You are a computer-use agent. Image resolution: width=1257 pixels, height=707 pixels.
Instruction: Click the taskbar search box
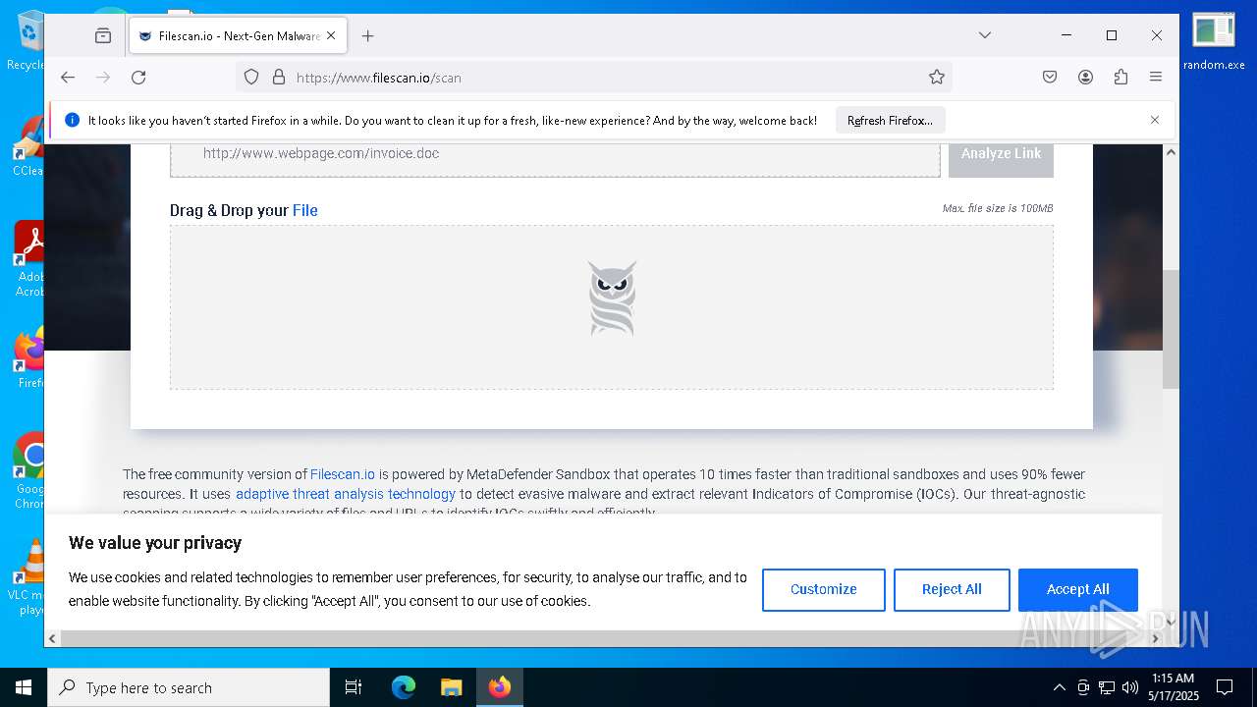(189, 687)
